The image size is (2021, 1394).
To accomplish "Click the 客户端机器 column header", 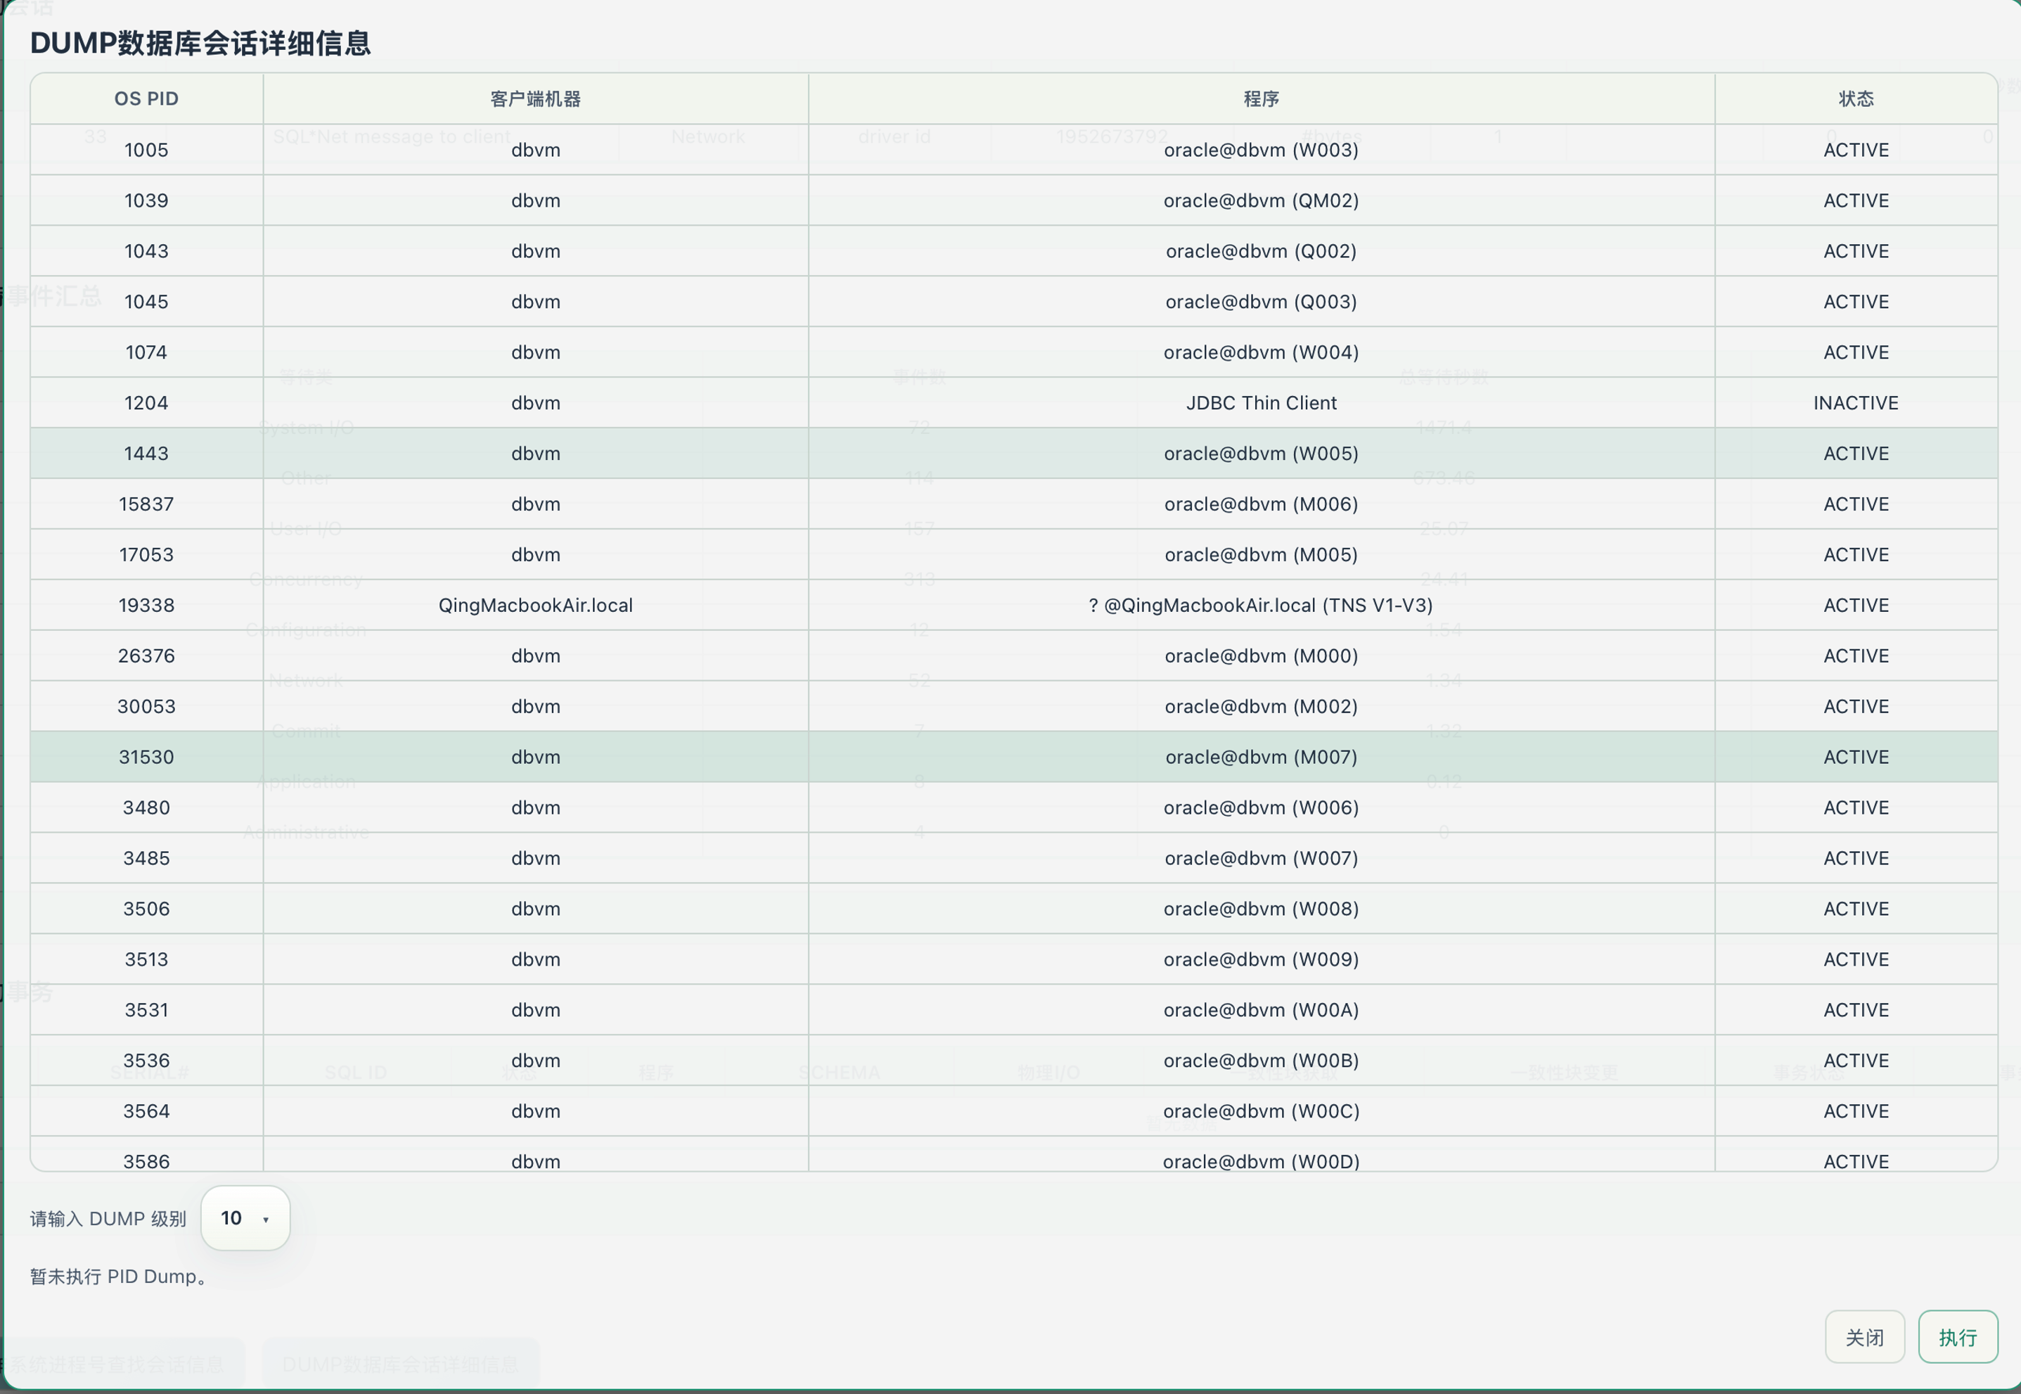I will pyautogui.click(x=535, y=98).
